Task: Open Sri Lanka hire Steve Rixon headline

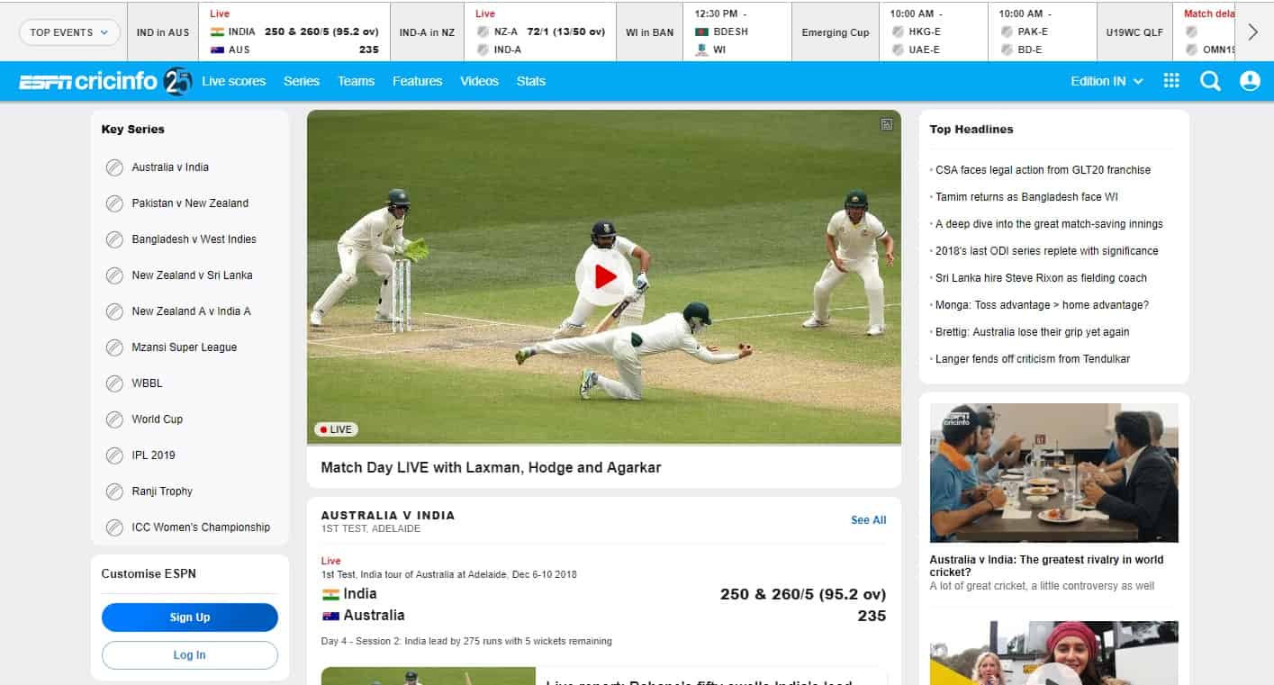Action: (1041, 278)
